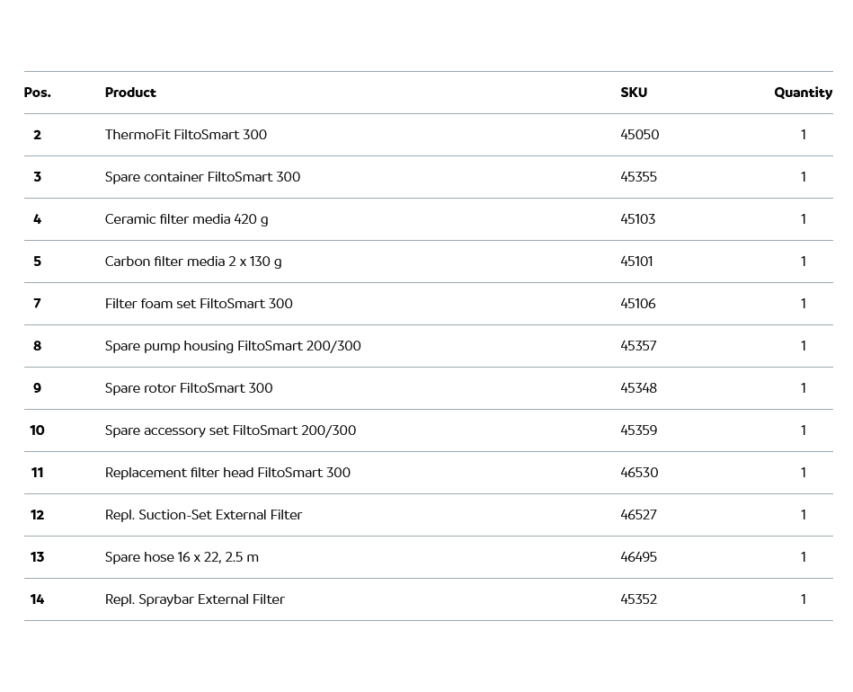This screenshot has height=692, width=853.
Task: Click the Product column header
Action: tap(130, 93)
